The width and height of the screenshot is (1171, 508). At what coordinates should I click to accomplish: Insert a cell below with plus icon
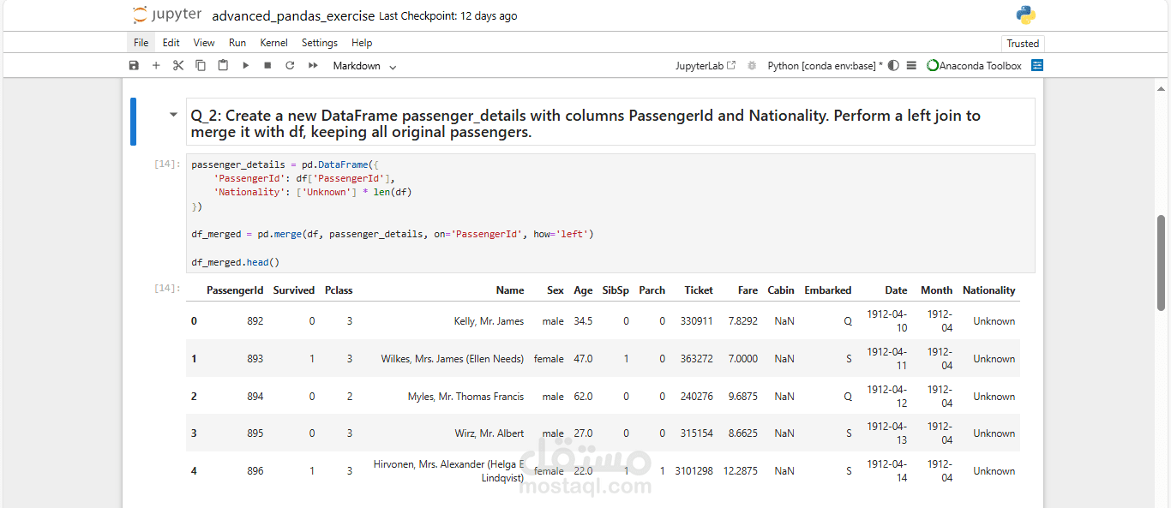tap(156, 66)
